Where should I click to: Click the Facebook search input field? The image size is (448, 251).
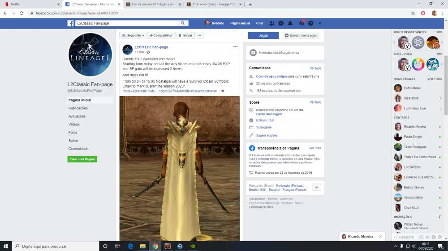point(126,23)
